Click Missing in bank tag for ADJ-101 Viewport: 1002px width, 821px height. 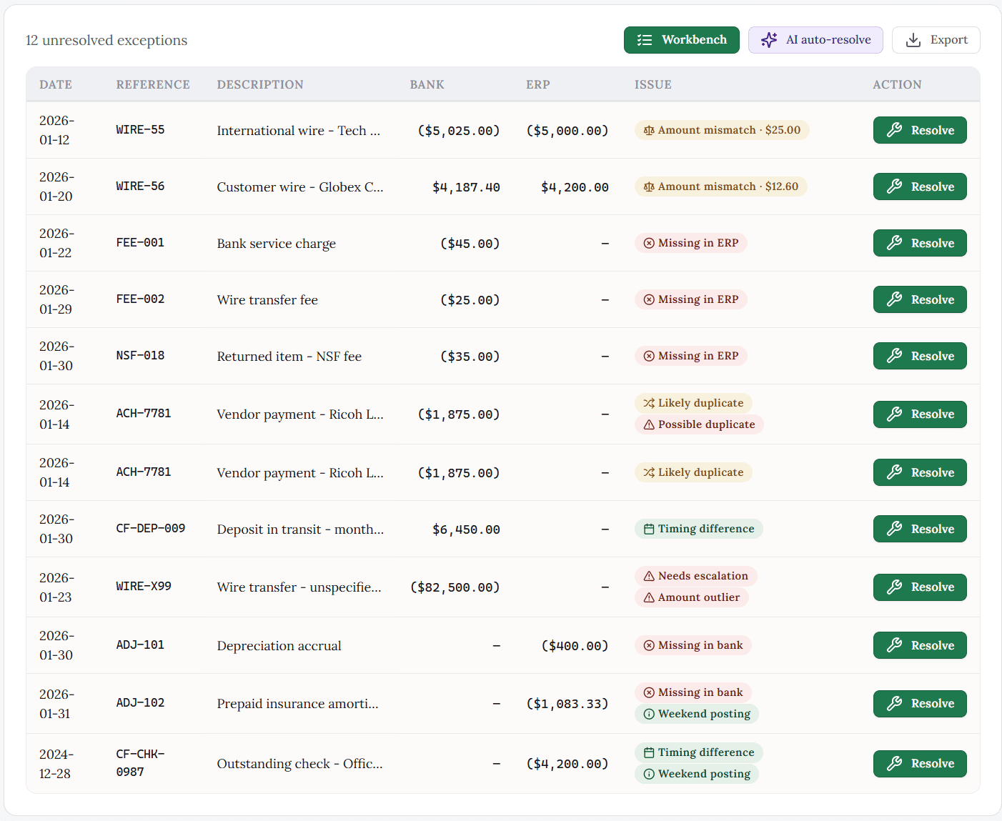coord(693,645)
